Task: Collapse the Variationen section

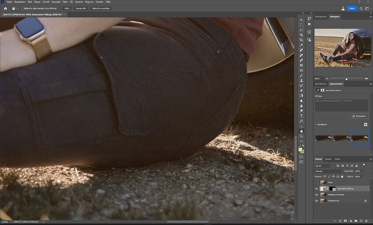Action: (316, 124)
